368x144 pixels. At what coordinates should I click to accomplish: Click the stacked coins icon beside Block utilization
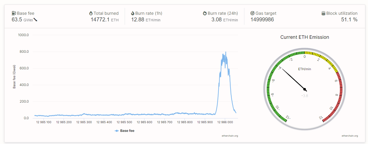[x=323, y=13]
